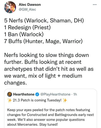This screenshot has height=128, width=101.
Task: Open the @PlayHearthstone handle link
Action: coord(55,94)
